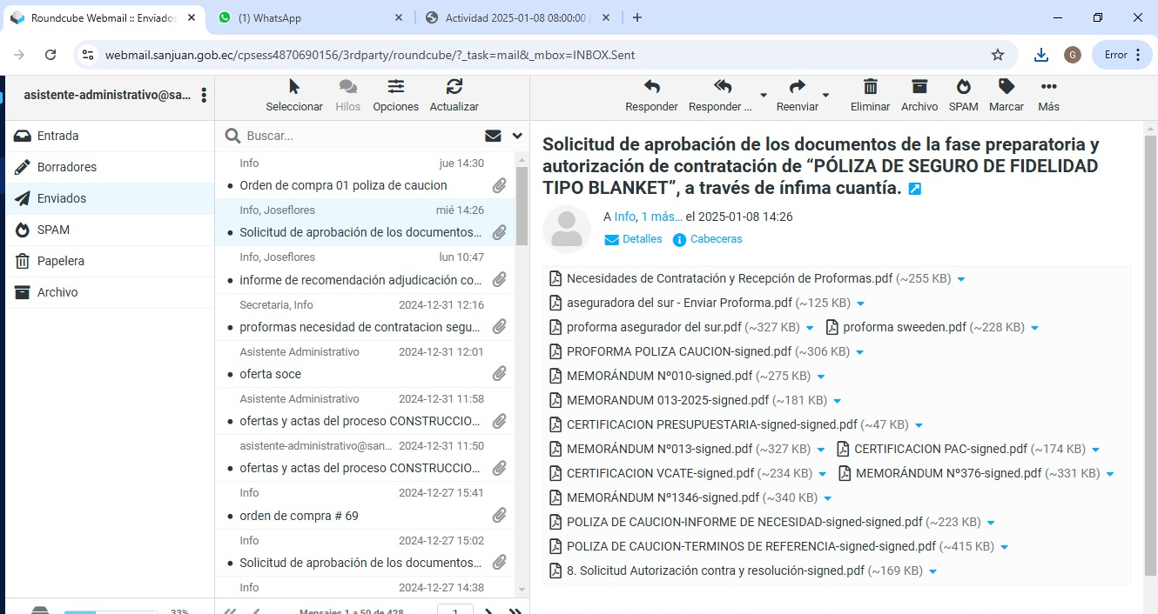The width and height of the screenshot is (1158, 614).
Task: Click the Buscar search field
Action: (x=357, y=136)
